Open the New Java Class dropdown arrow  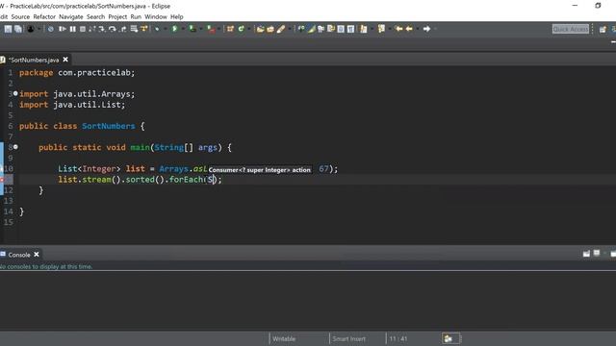248,29
